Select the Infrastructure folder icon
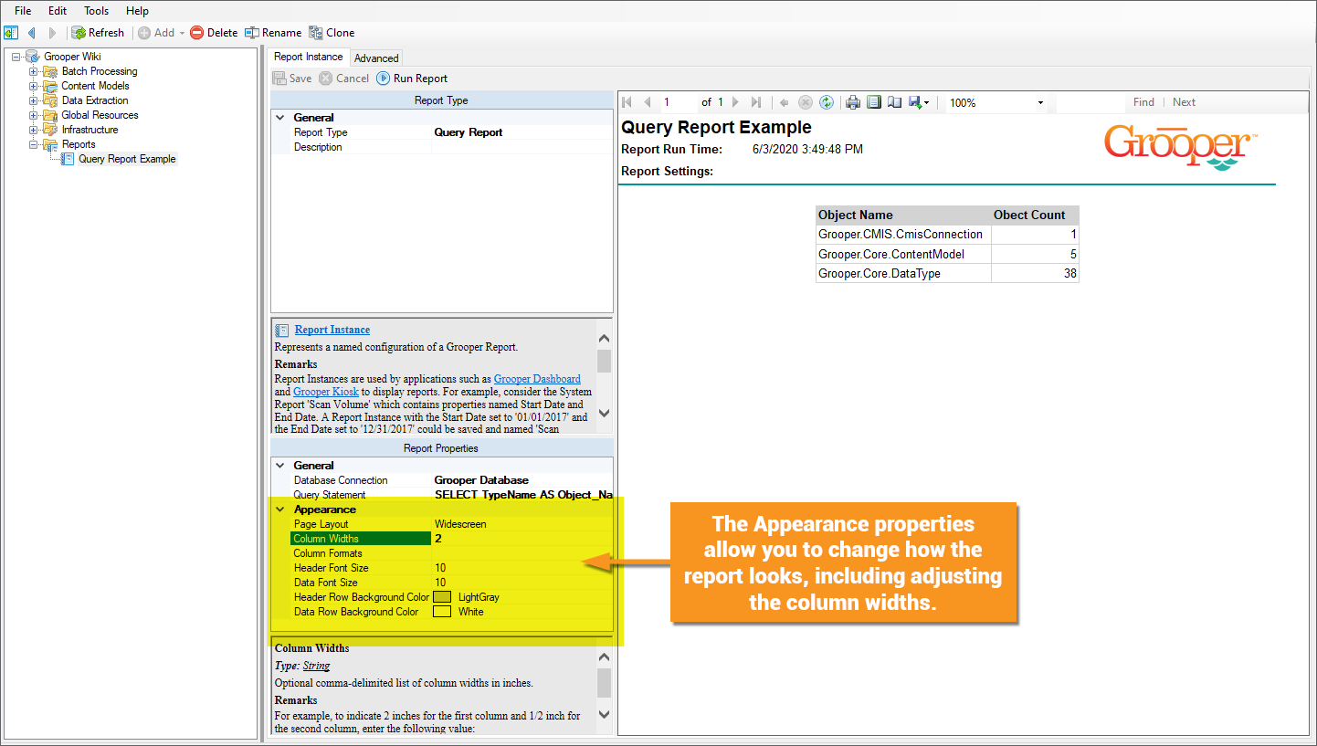This screenshot has height=746, width=1317. pos(49,130)
